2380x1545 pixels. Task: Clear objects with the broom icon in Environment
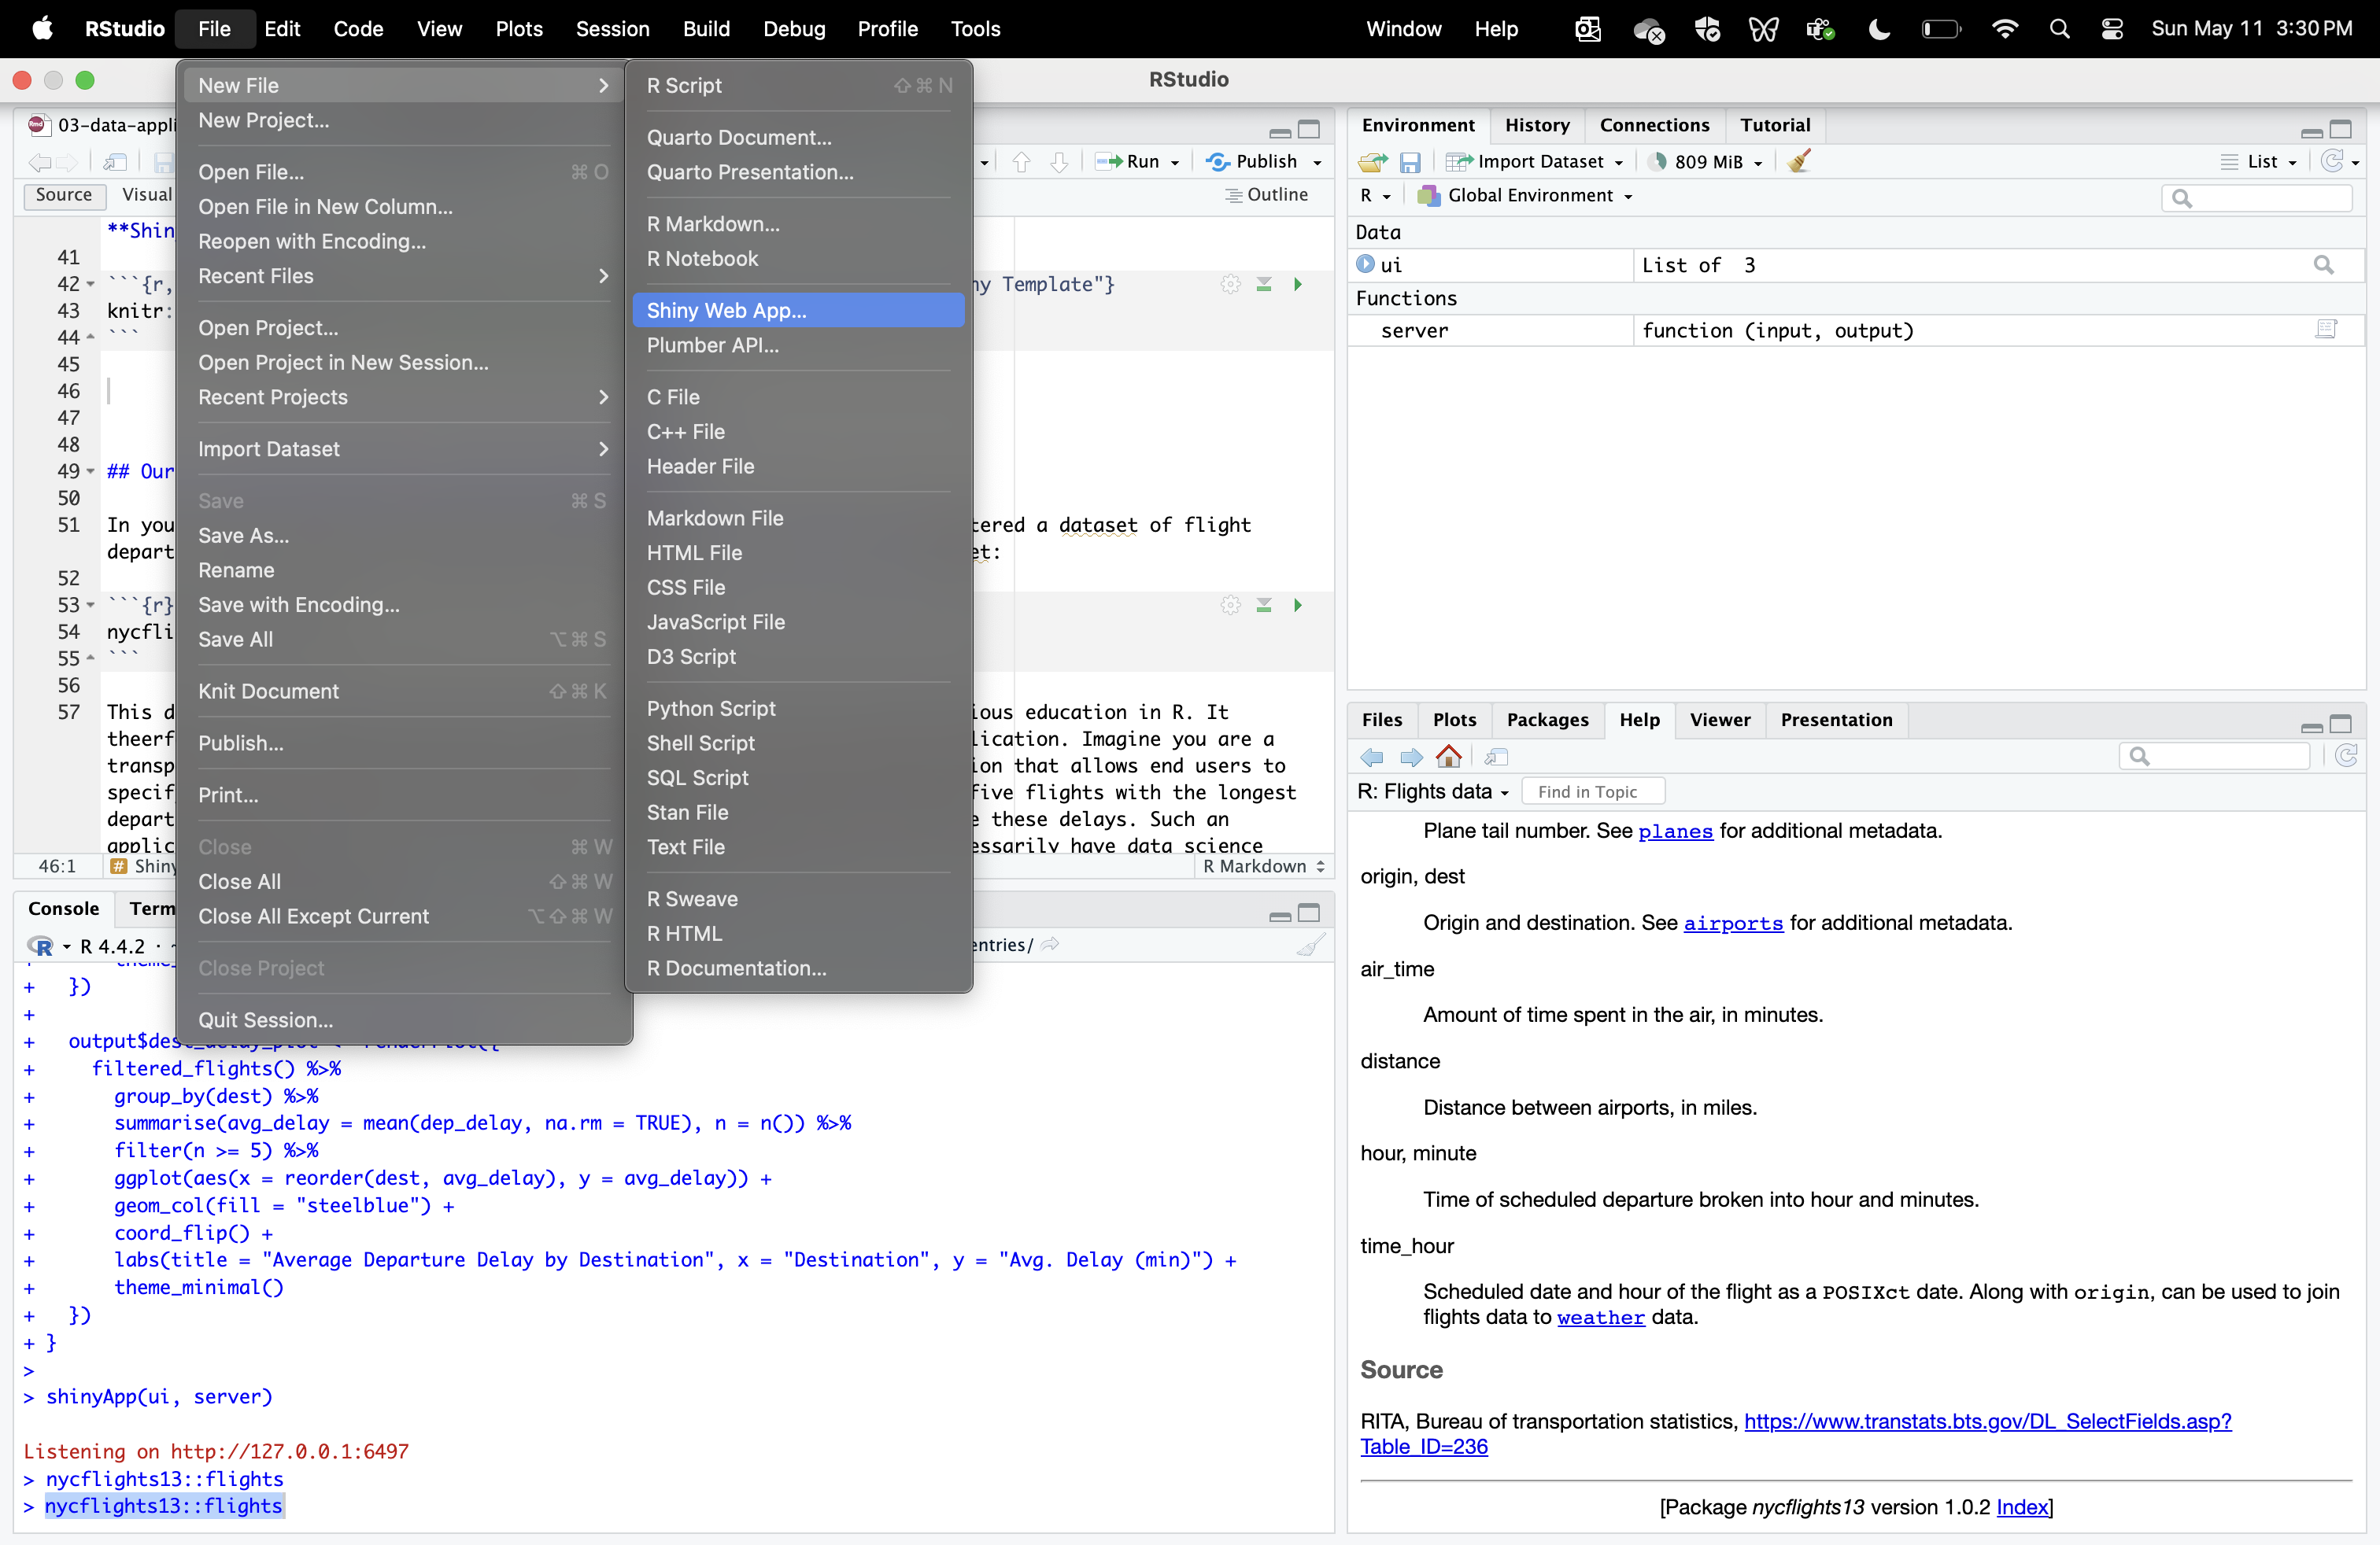pyautogui.click(x=1799, y=162)
